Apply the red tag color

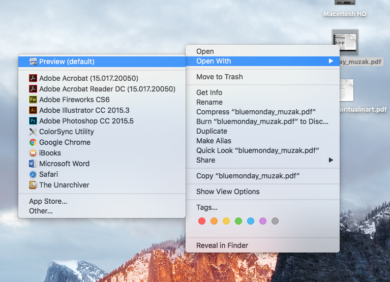(x=202, y=221)
